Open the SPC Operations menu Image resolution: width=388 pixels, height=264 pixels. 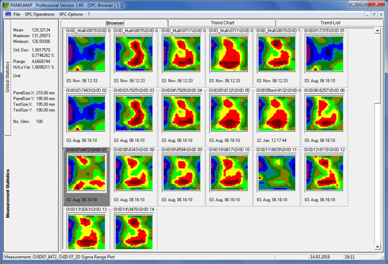click(39, 14)
